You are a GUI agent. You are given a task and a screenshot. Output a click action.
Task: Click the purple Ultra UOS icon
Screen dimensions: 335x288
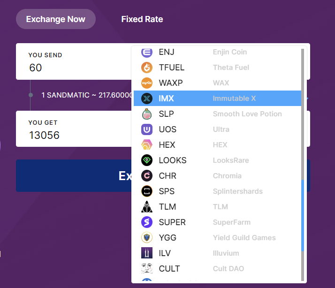[147, 129]
